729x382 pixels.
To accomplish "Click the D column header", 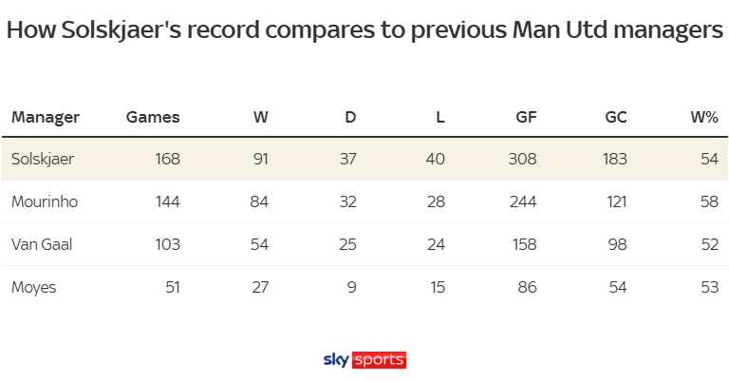I will 350,118.
